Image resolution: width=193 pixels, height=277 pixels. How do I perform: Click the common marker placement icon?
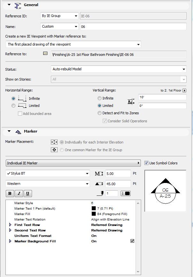click(x=54, y=150)
